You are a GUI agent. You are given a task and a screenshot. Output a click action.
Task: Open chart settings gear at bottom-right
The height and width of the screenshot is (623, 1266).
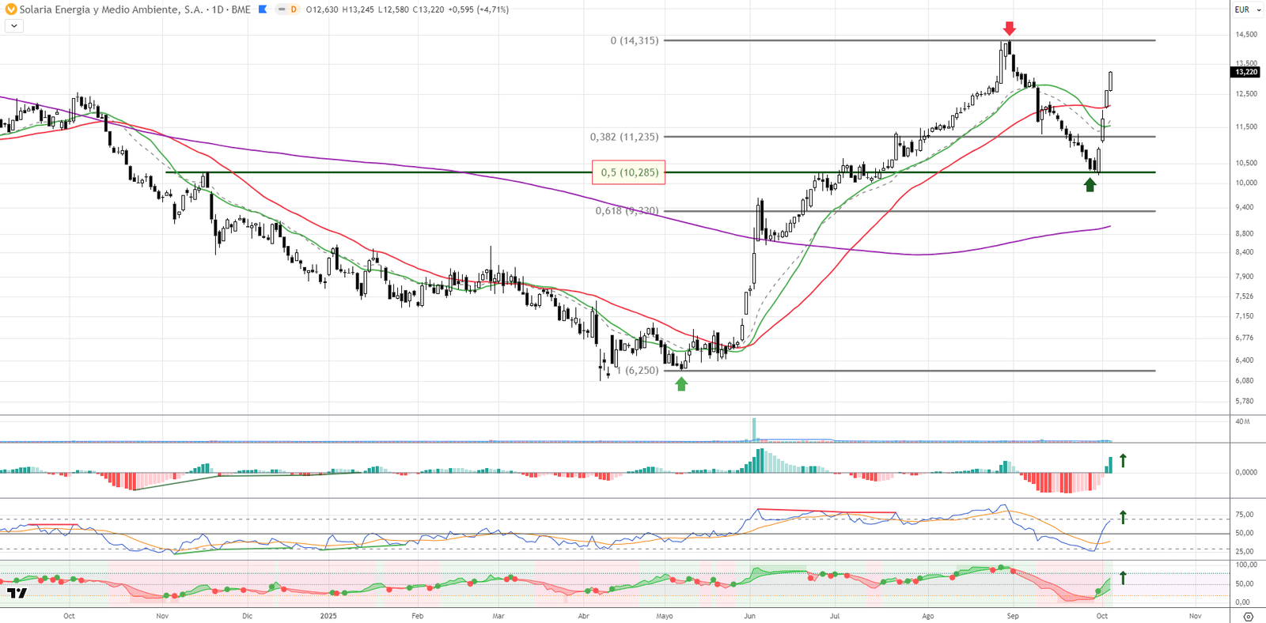tap(1248, 617)
